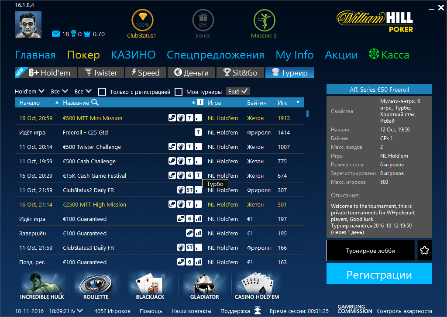This screenshot has width=447, height=317.
Task: Launch the Incredible Hulk game
Action: click(42, 286)
